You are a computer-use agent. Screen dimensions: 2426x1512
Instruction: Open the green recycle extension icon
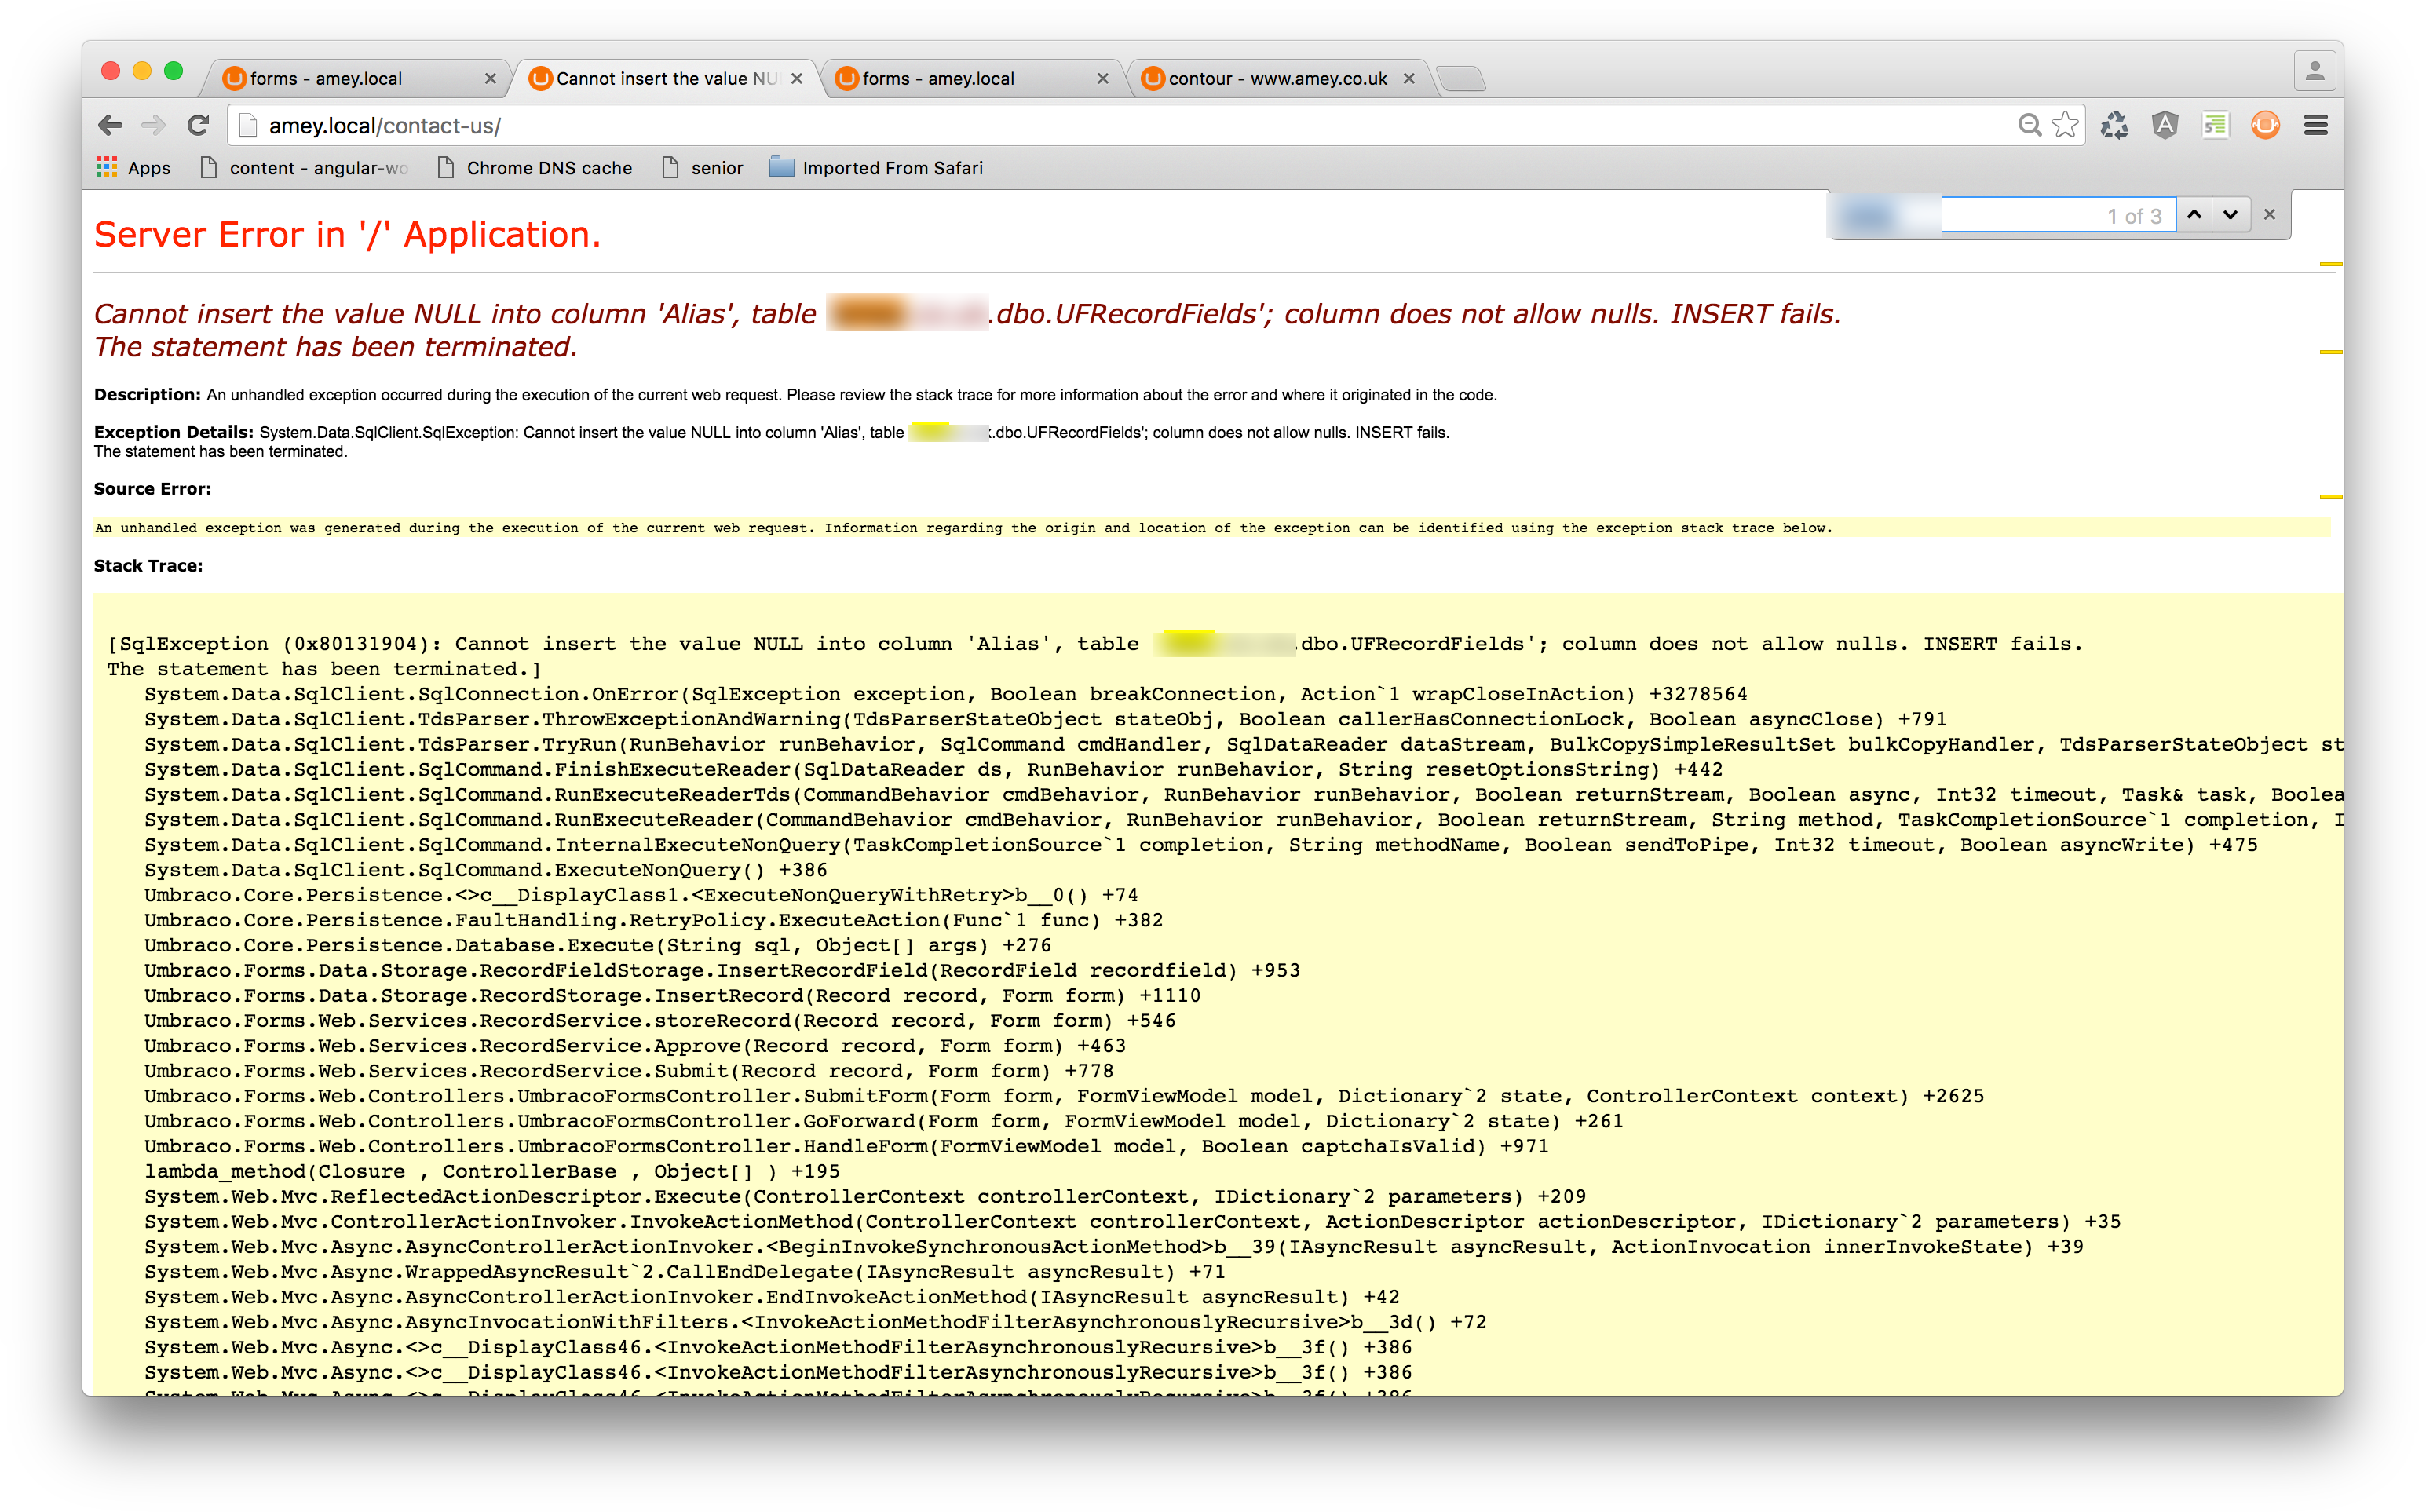click(x=2113, y=125)
